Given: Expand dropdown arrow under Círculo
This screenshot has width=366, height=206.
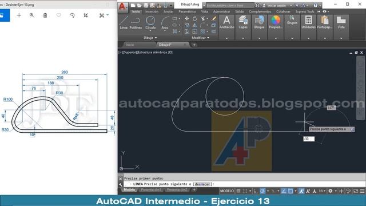Looking at the screenshot, I should tap(150, 31).
